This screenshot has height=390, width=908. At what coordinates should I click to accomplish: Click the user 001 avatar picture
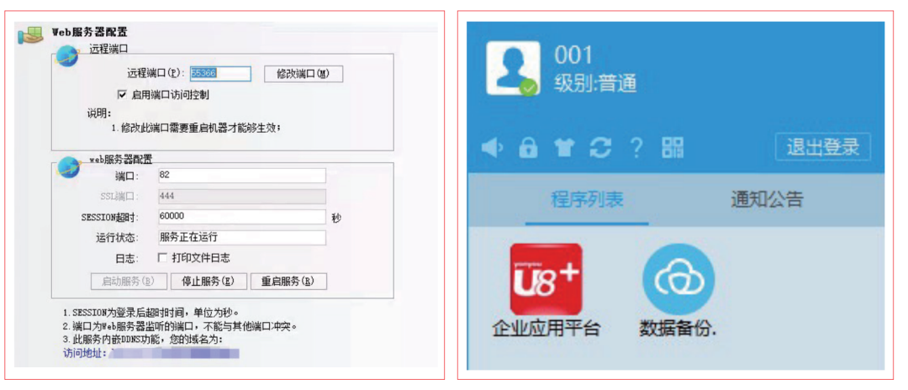(513, 68)
